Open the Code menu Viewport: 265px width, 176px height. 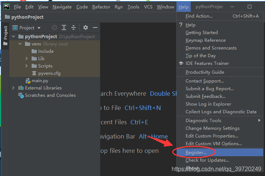click(x=82, y=7)
